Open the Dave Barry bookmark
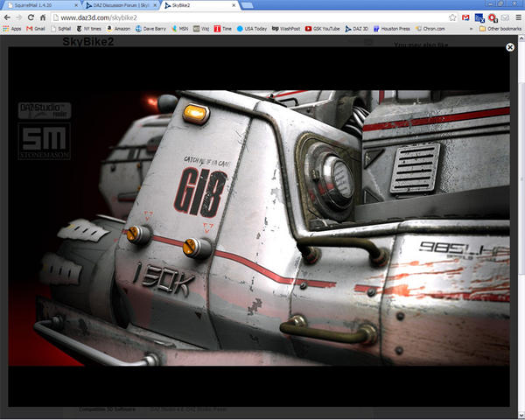Screen dimensions: 525x420 (150, 29)
